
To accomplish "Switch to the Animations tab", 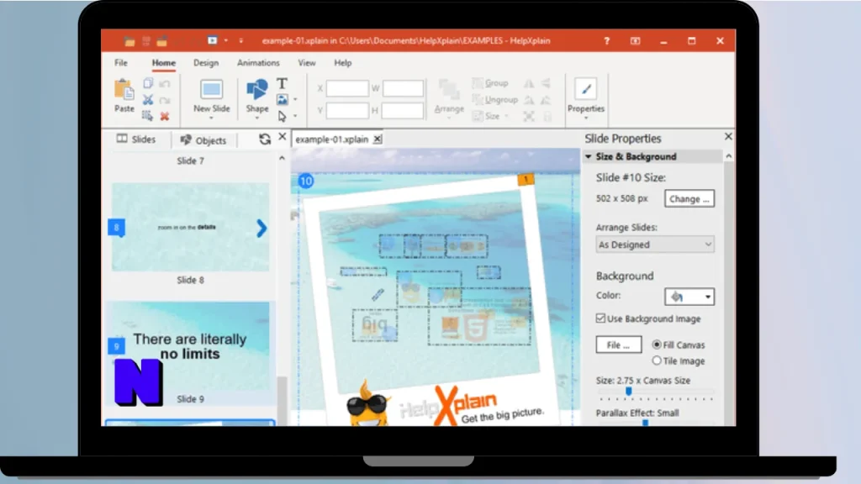I will pyautogui.click(x=258, y=62).
